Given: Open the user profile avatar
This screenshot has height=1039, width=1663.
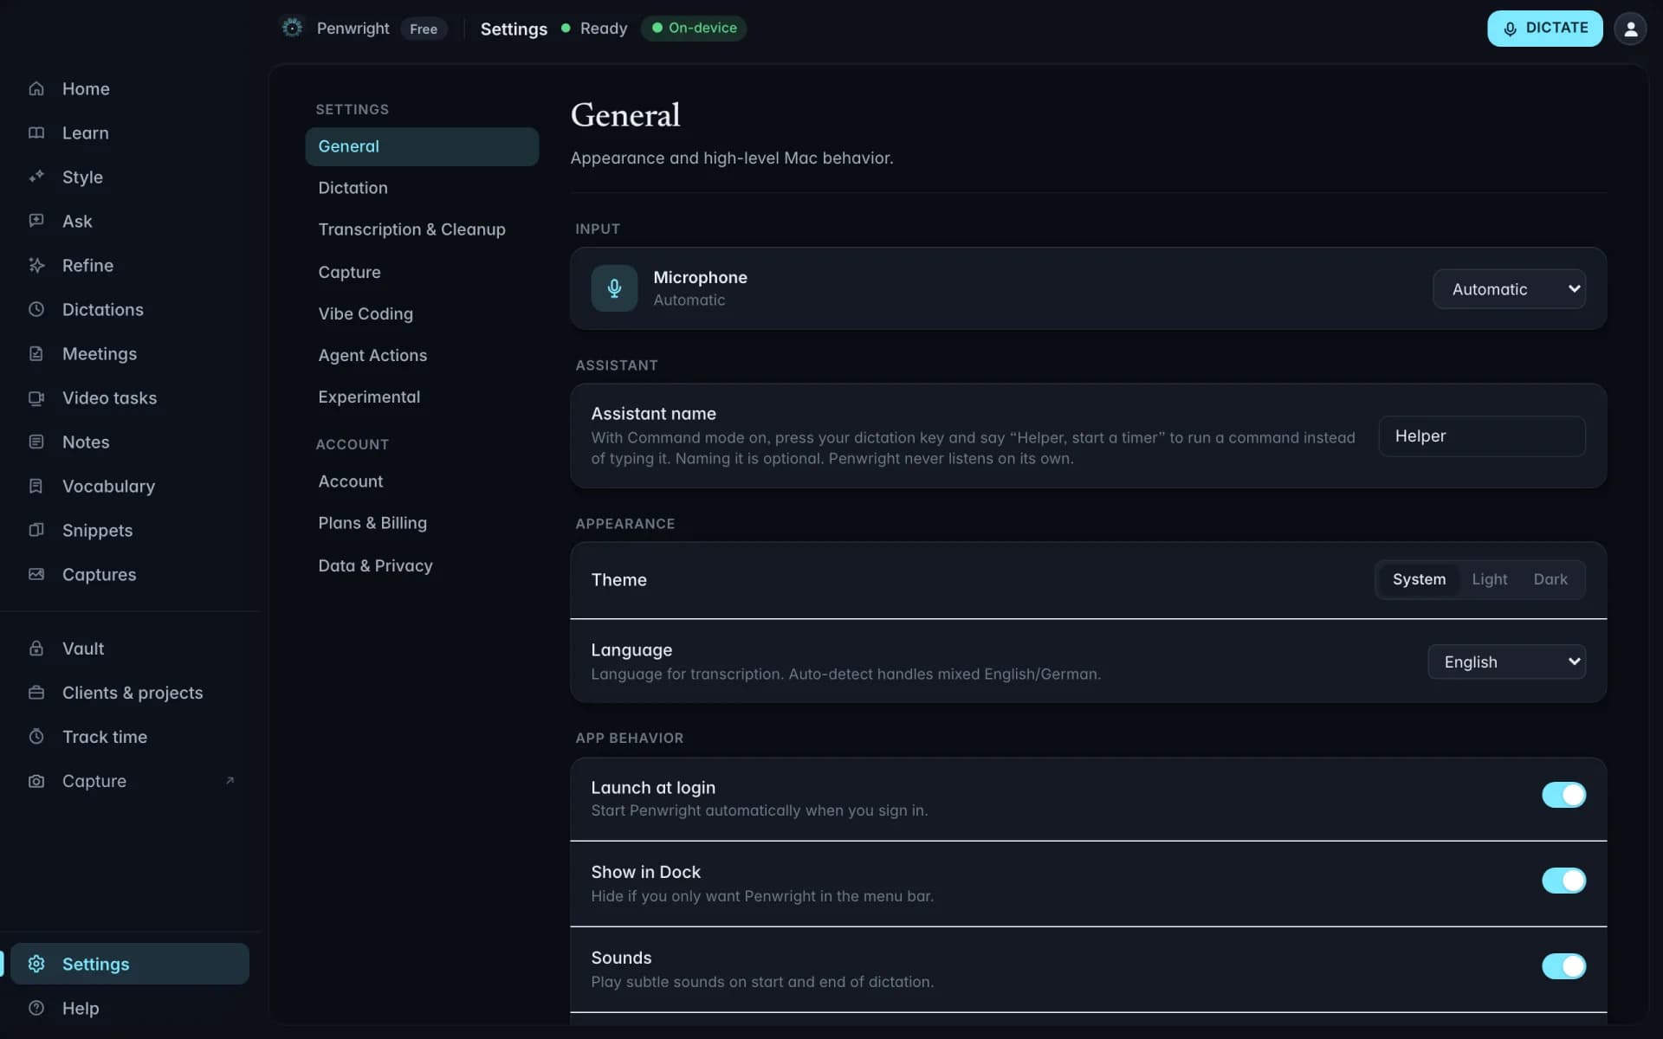Looking at the screenshot, I should pyautogui.click(x=1630, y=29).
